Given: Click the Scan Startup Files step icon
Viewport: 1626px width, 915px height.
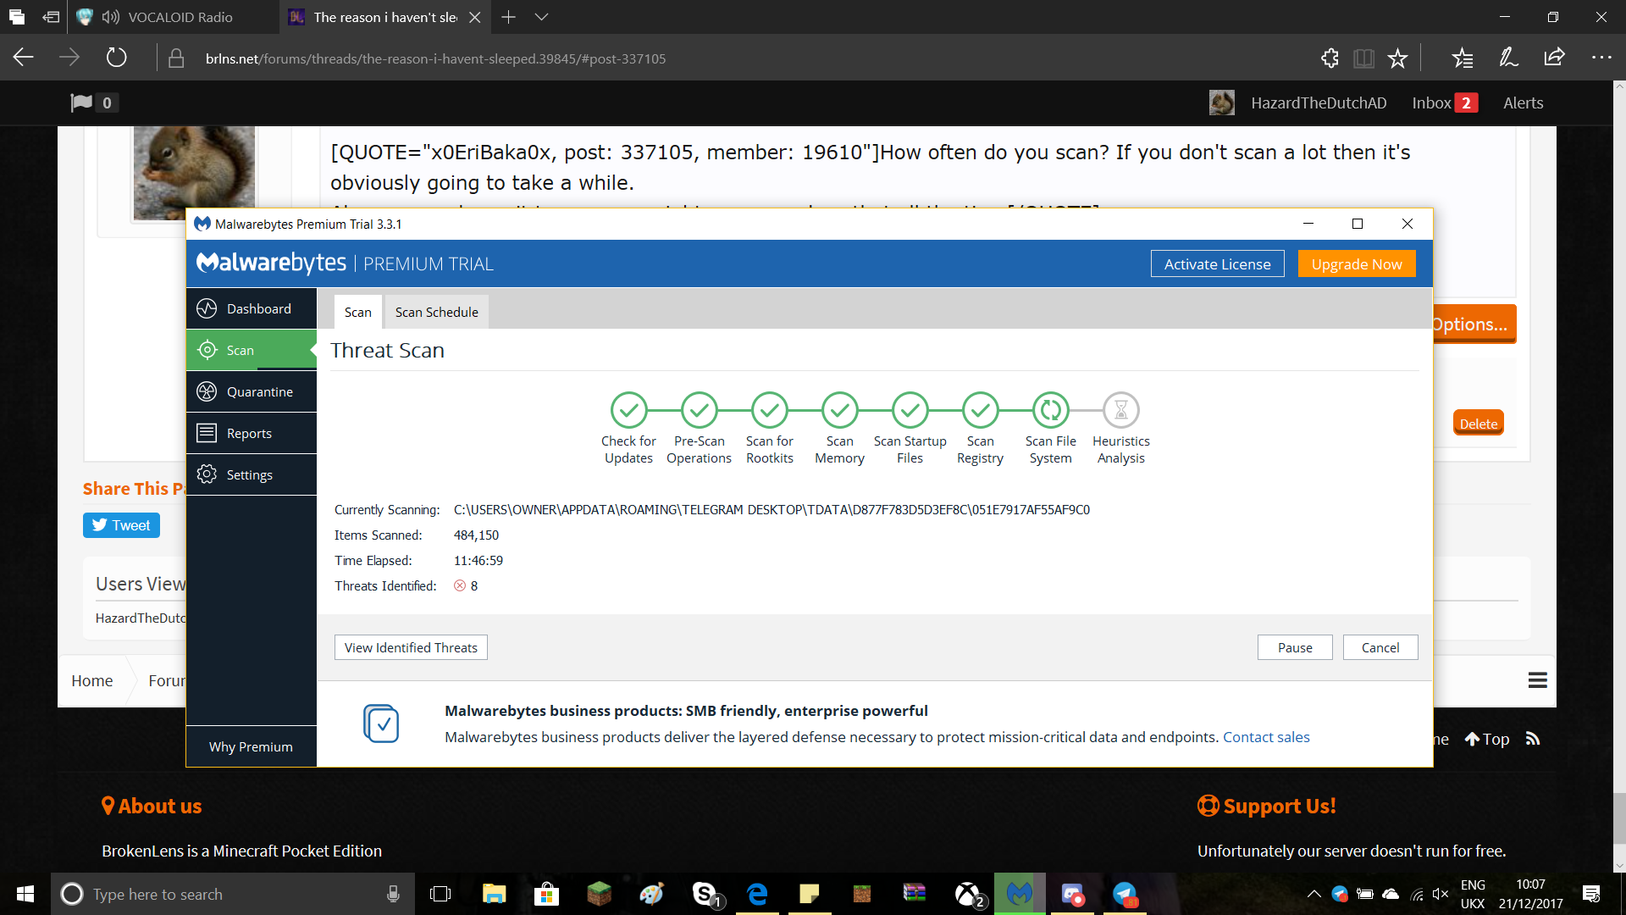Looking at the screenshot, I should click(x=910, y=410).
